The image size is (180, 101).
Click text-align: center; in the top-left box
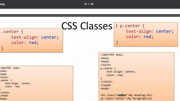35,37
